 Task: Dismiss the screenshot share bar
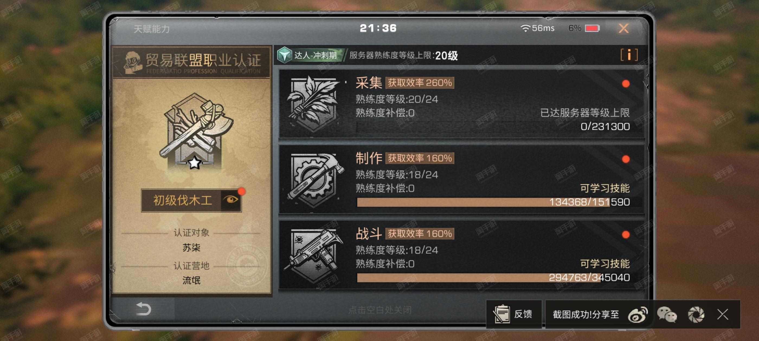coord(723,314)
